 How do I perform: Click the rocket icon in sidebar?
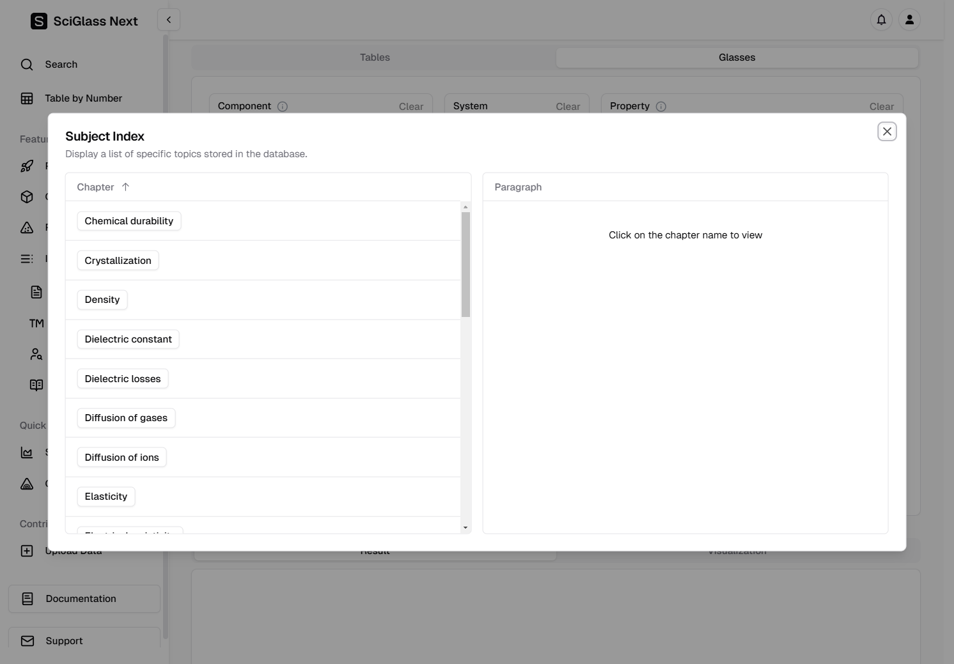pyautogui.click(x=27, y=166)
